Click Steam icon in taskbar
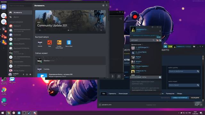The width and height of the screenshot is (205, 115). coord(29,113)
